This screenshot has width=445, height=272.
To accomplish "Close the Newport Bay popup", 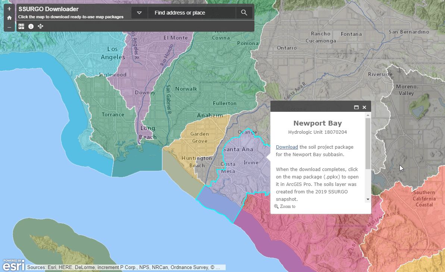I will [x=364, y=107].
